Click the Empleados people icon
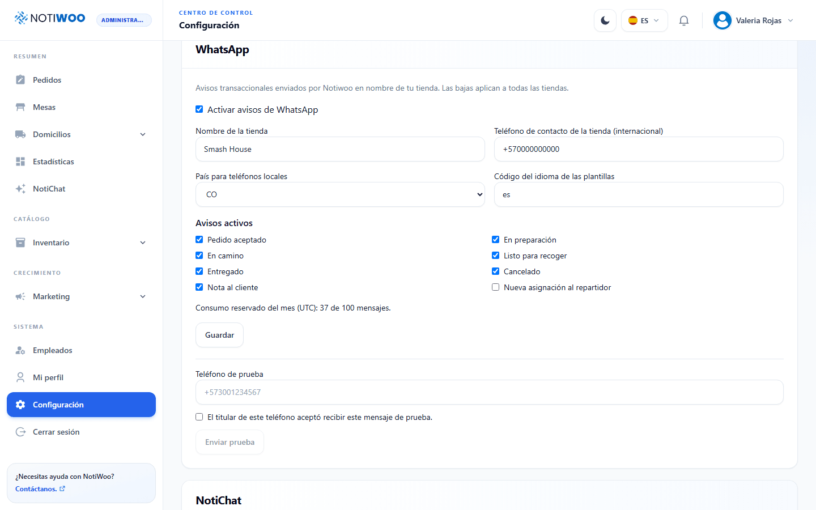 (20, 350)
